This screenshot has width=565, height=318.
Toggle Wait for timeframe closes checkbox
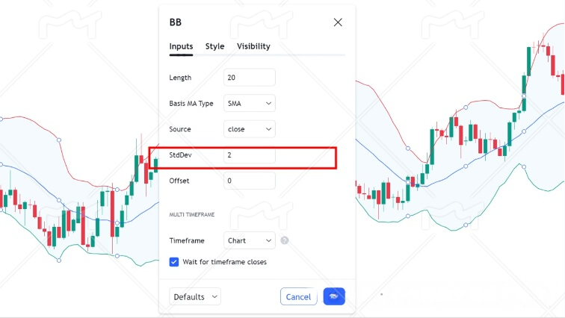[x=174, y=262]
